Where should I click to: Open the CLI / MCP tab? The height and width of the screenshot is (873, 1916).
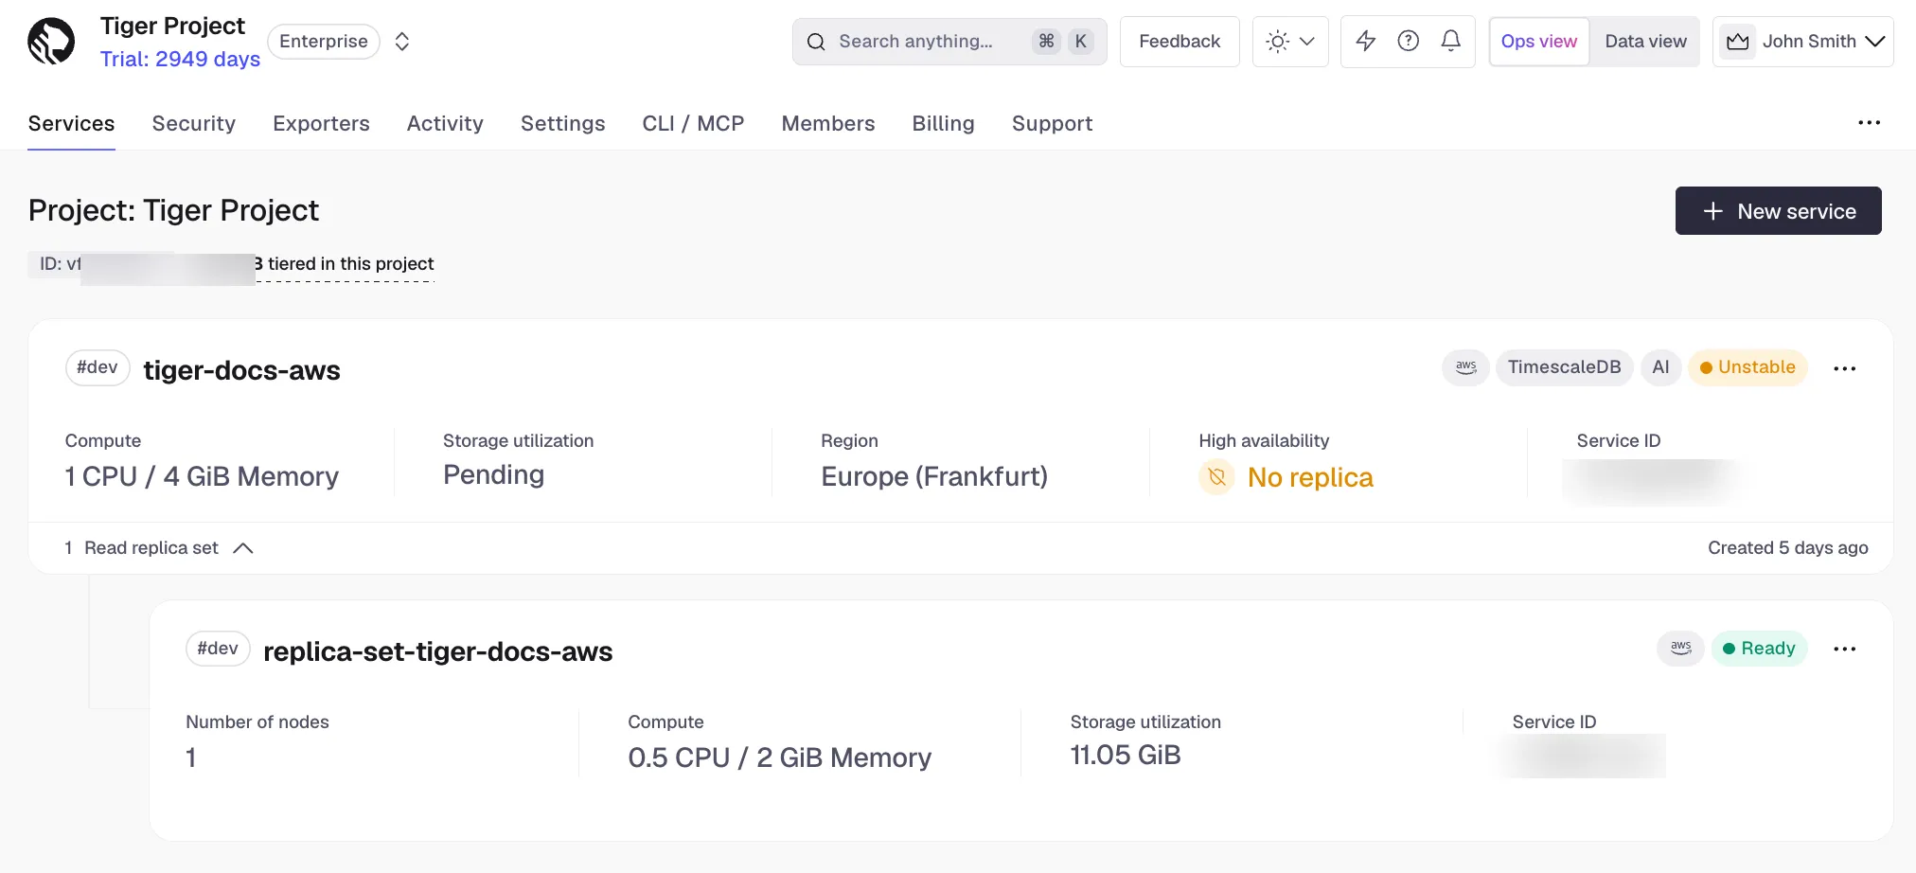(694, 123)
